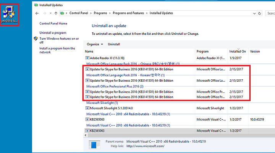Collapse the Microsoft Silverlight (1) group

(x=102, y=103)
